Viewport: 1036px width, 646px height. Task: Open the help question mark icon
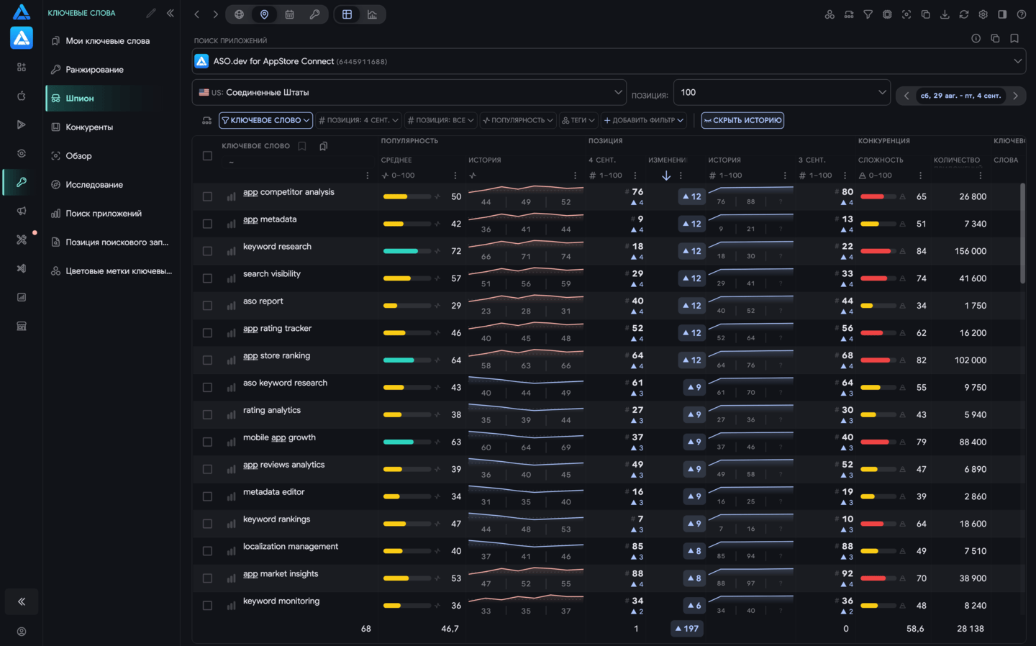pyautogui.click(x=1021, y=14)
